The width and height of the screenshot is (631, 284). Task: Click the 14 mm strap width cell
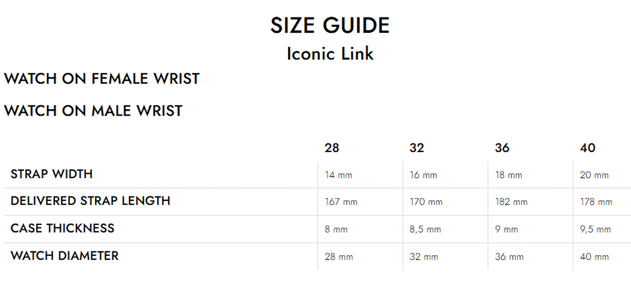pos(339,175)
